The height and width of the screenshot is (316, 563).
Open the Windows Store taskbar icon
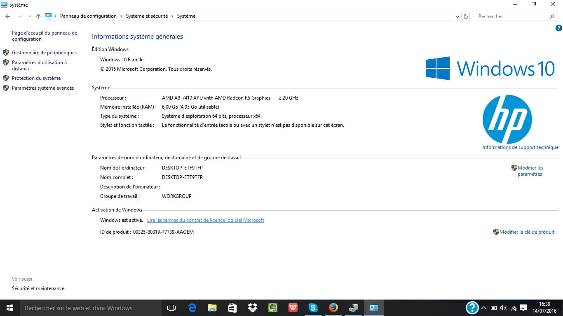coord(232,308)
